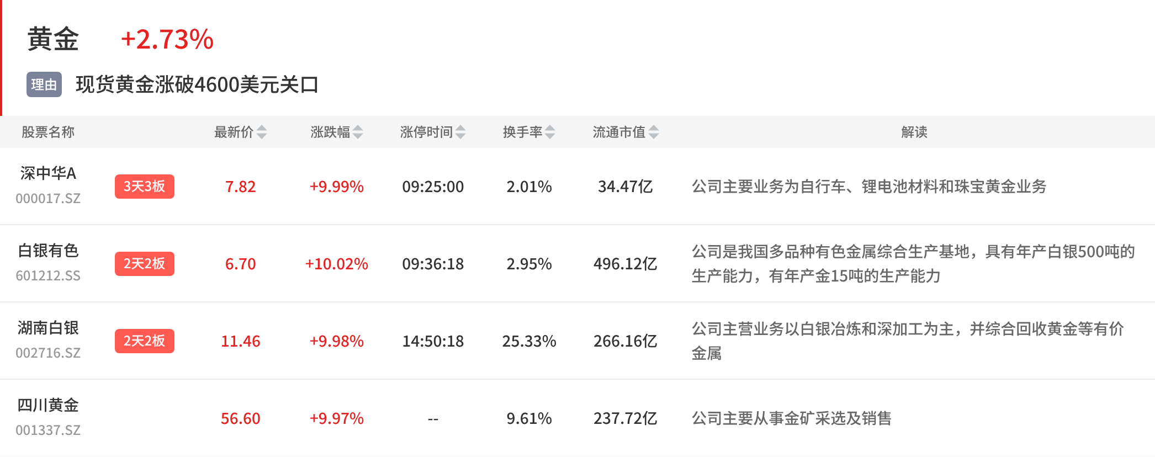The width and height of the screenshot is (1155, 457).
Task: Click the 涨停时间 column header label
Action: pos(426,132)
